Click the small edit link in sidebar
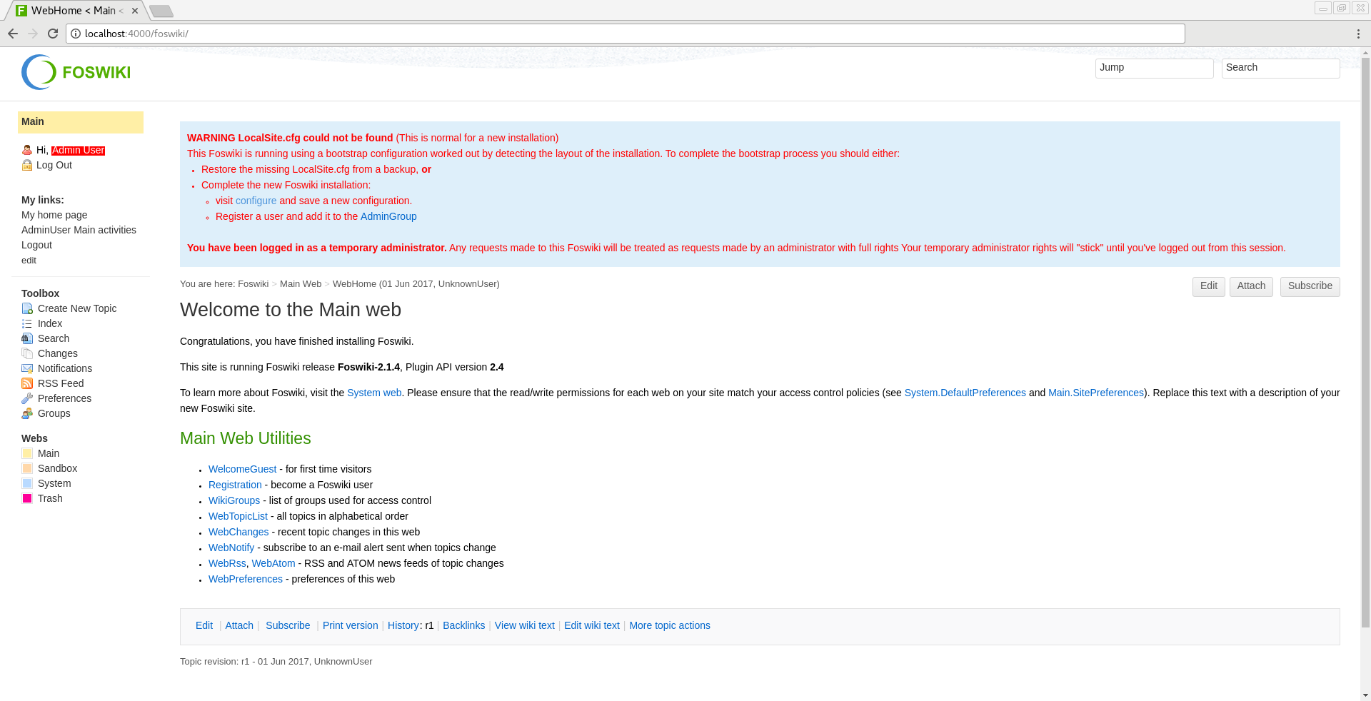Image resolution: width=1371 pixels, height=701 pixels. (29, 260)
